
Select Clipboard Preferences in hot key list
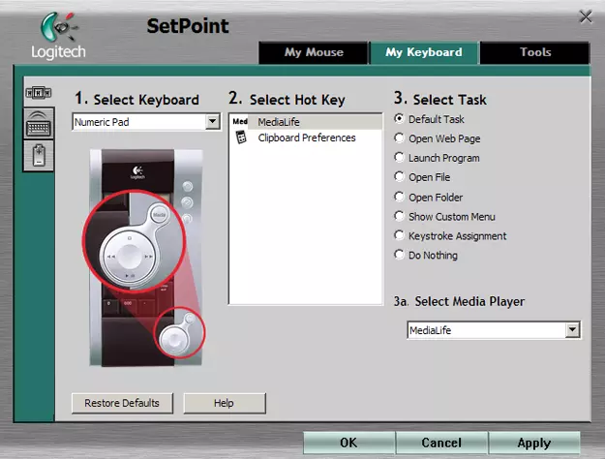[306, 138]
